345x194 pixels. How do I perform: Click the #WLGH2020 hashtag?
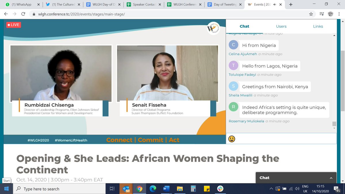(38, 140)
